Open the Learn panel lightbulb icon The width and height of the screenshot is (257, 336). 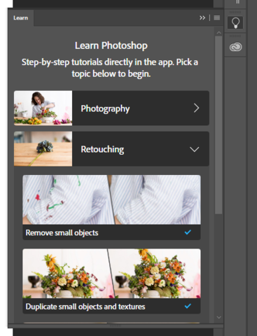point(235,22)
